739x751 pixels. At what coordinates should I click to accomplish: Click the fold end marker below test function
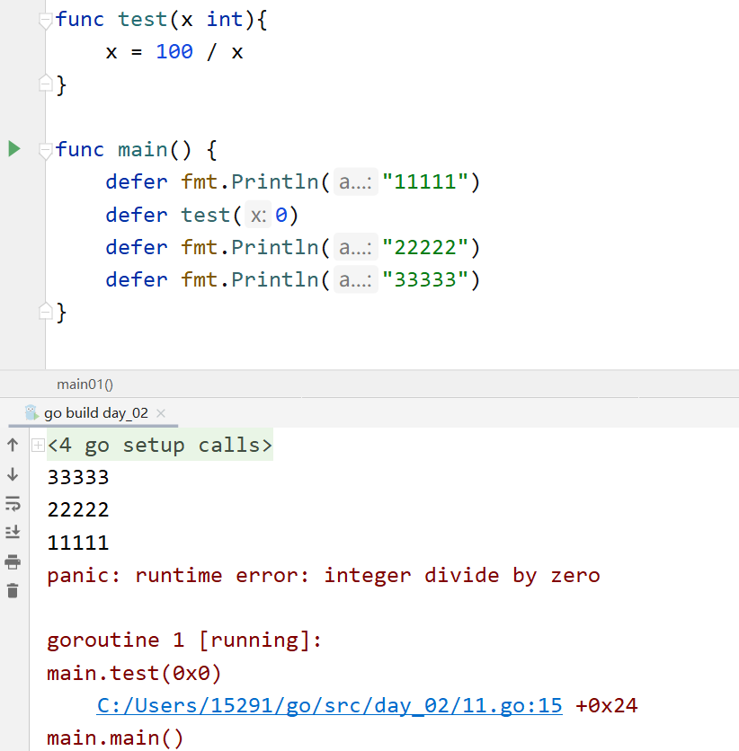46,84
